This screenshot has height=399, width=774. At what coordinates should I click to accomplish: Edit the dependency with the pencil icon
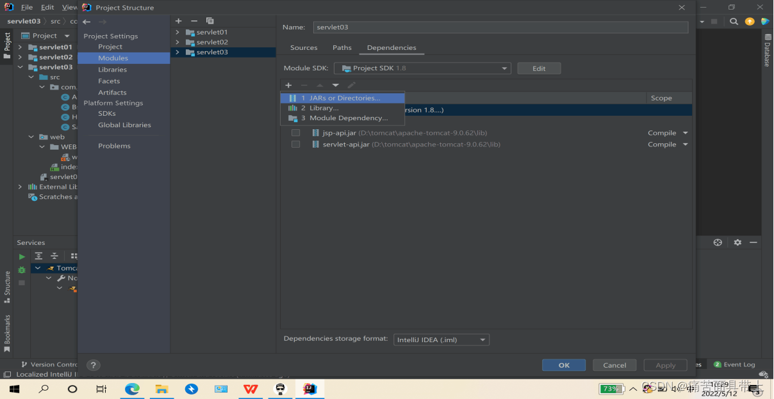pyautogui.click(x=351, y=85)
